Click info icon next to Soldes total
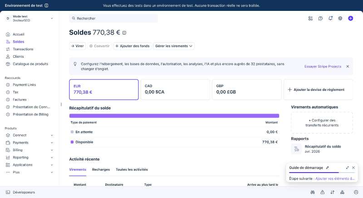Screen dimensions: 363x198 (x=124, y=33)
